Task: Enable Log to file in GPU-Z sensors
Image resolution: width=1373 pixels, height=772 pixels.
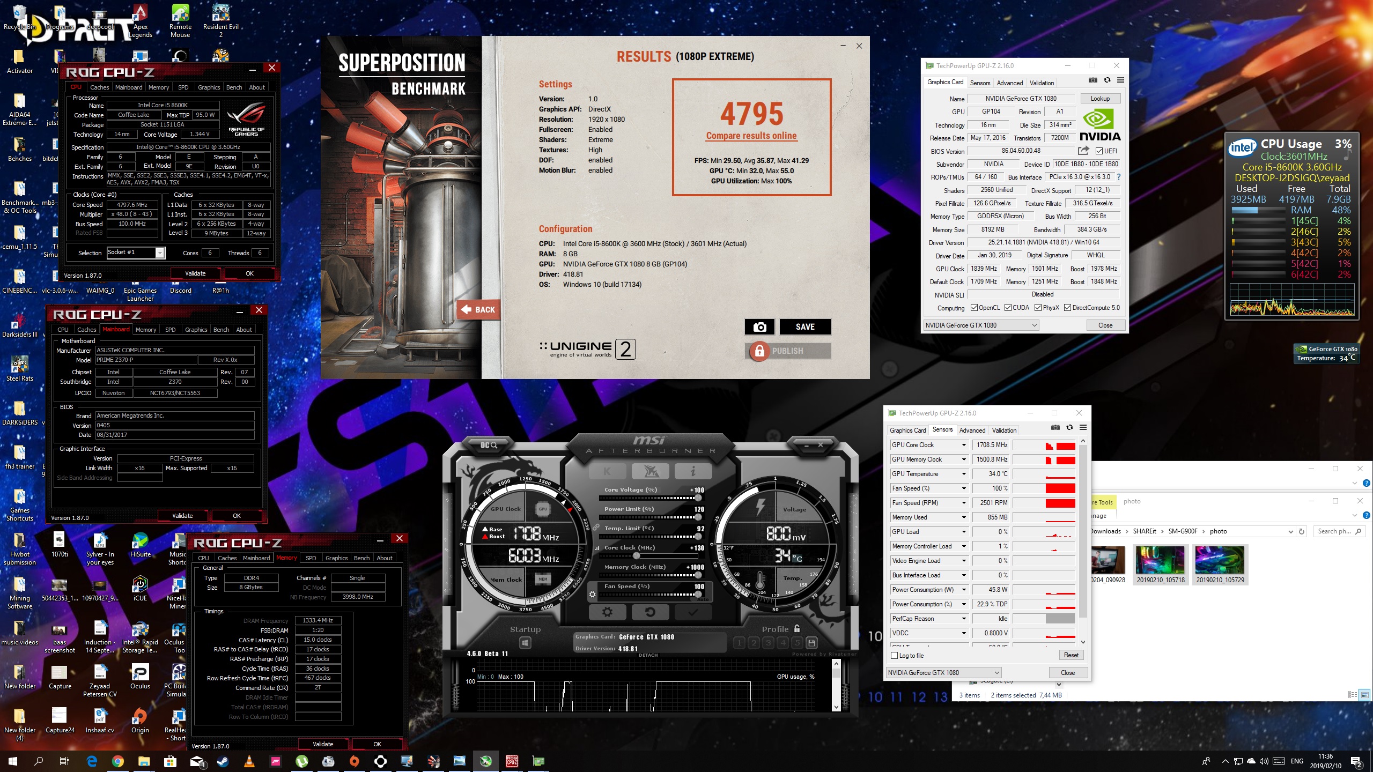Action: (894, 656)
